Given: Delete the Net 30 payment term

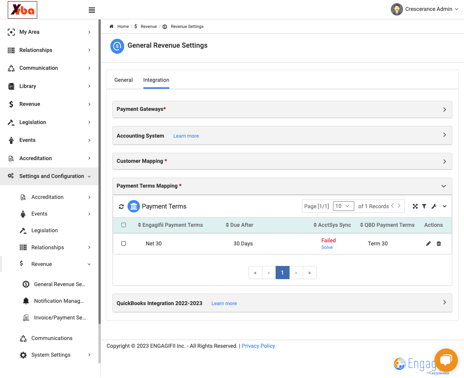Looking at the screenshot, I should [x=439, y=243].
